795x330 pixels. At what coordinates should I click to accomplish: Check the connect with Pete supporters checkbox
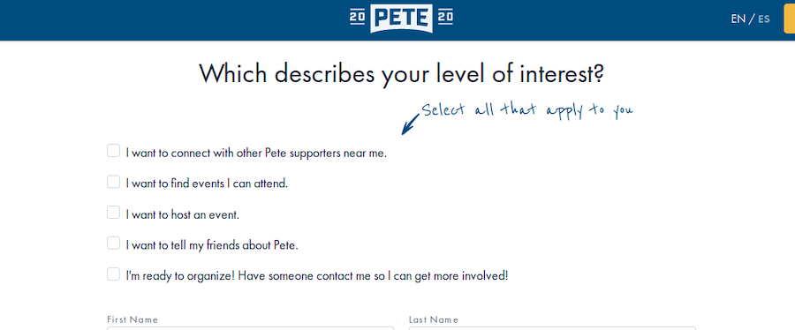click(x=114, y=151)
